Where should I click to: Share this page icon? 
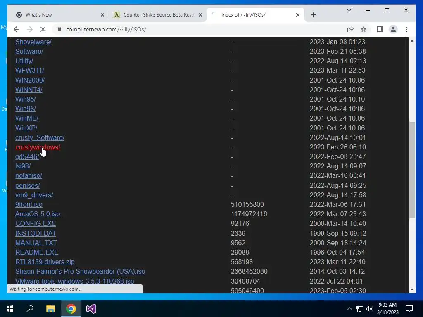point(350,29)
